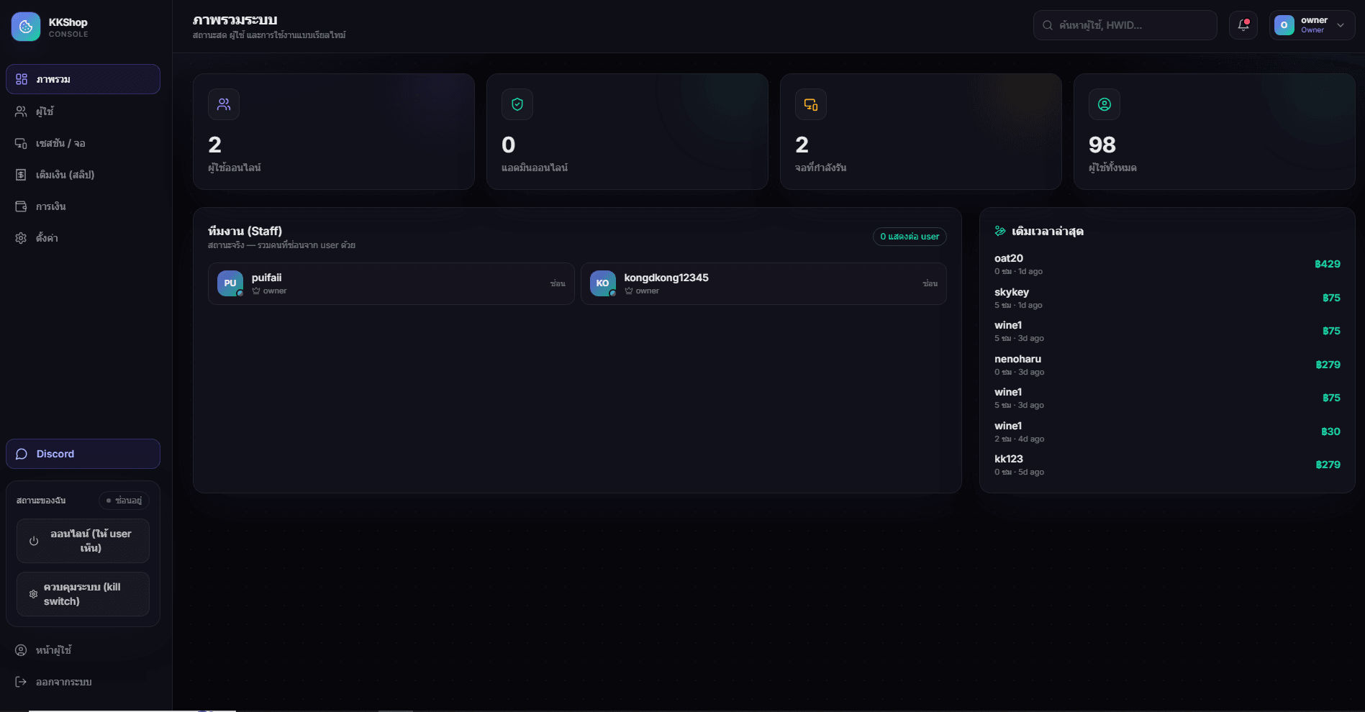Open the ผู้ใช้ออนไลน์ stat card
The image size is (1365, 712).
(334, 132)
